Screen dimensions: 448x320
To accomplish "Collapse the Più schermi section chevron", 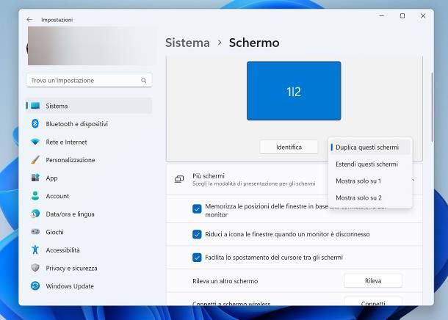I will click(x=413, y=180).
